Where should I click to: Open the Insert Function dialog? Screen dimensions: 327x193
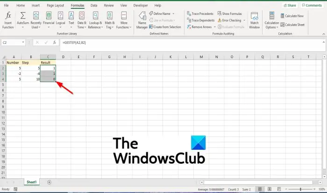pyautogui.click(x=8, y=20)
